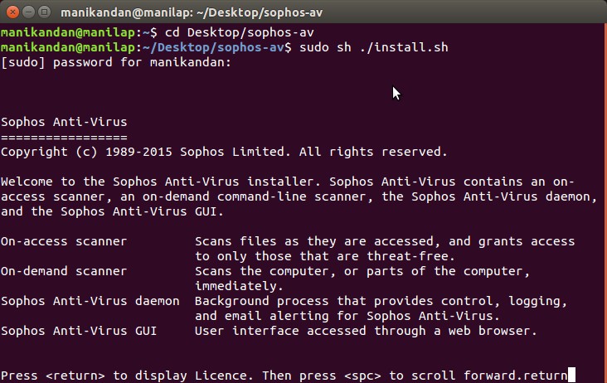607x383 pixels.
Task: Click the 'Sophos Anti-Virus GUI' label in the list
Action: pos(79,331)
